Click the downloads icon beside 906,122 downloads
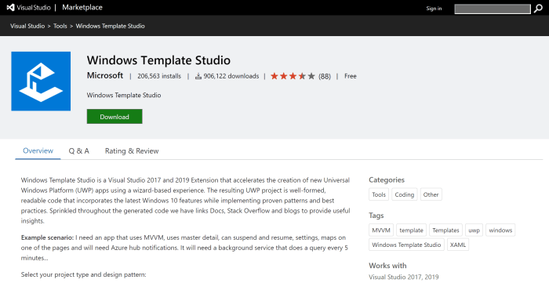This screenshot has height=283, width=549. tap(198, 76)
